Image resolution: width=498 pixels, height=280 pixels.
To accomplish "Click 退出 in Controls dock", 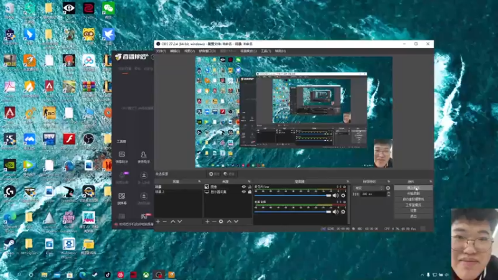I will (x=413, y=216).
